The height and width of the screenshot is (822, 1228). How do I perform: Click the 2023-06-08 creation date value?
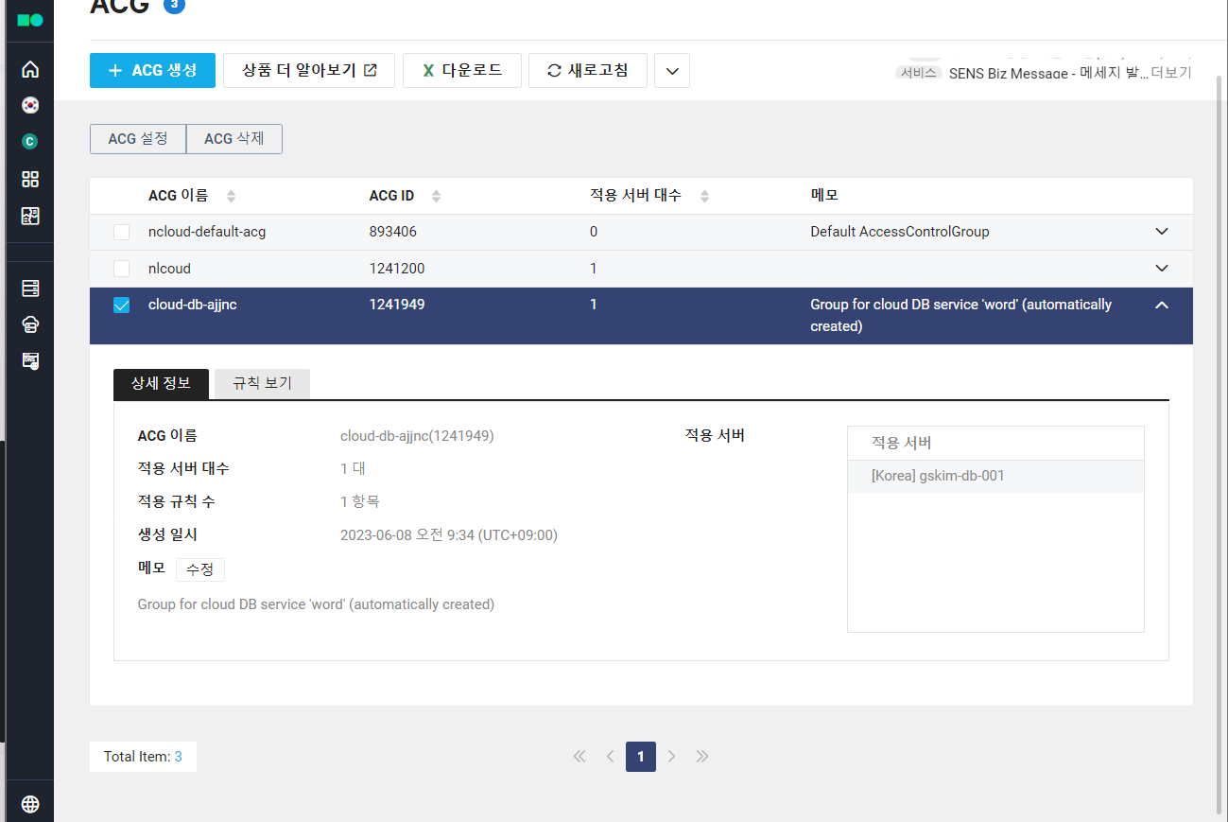click(x=449, y=535)
